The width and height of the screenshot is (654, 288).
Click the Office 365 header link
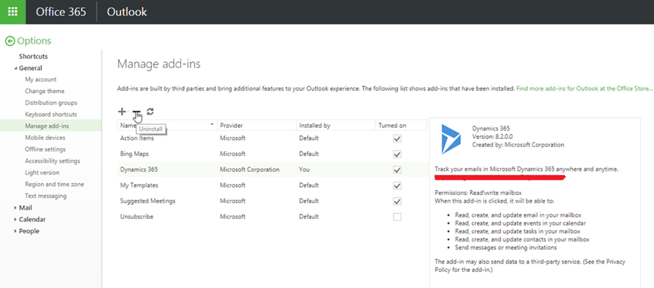point(61,11)
